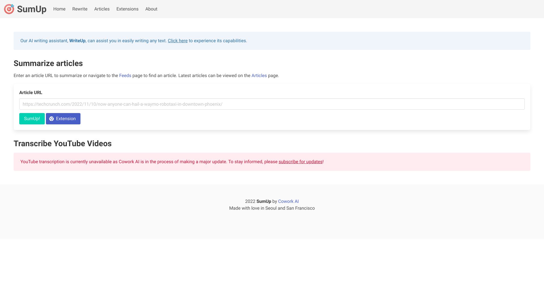Image resolution: width=544 pixels, height=306 pixels.
Task: Visit the Cowork AI footer link
Action: [x=288, y=201]
